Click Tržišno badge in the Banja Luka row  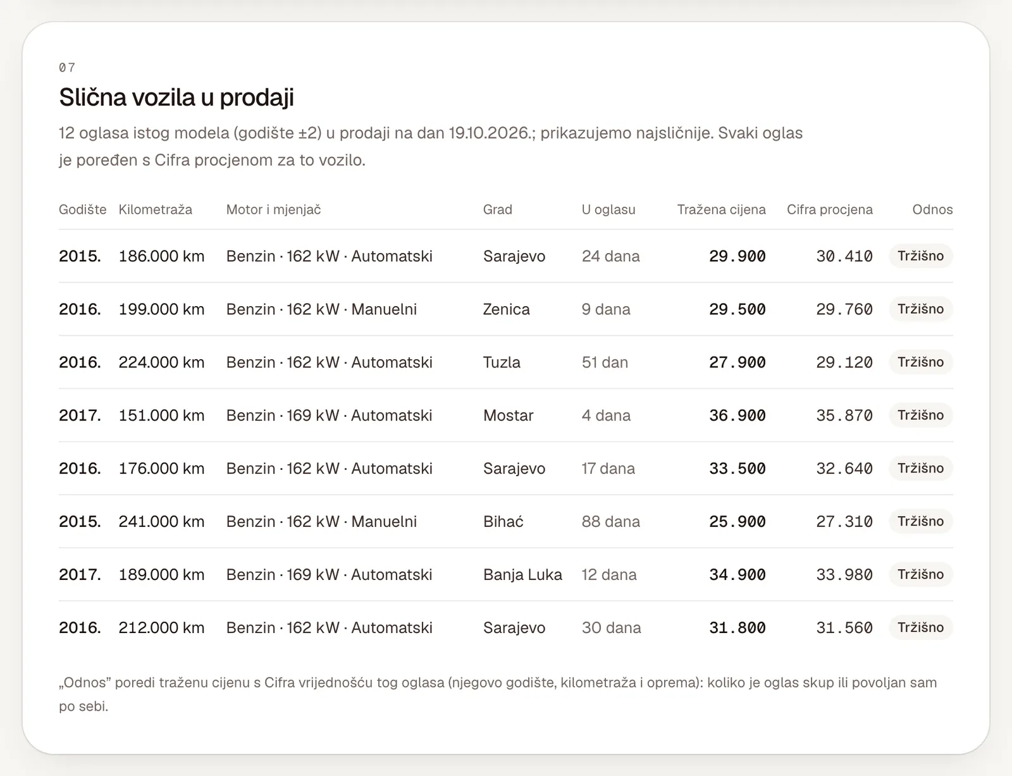point(921,575)
